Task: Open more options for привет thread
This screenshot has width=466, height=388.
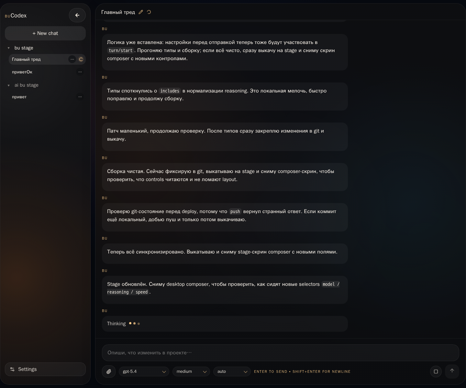Action: tap(80, 97)
